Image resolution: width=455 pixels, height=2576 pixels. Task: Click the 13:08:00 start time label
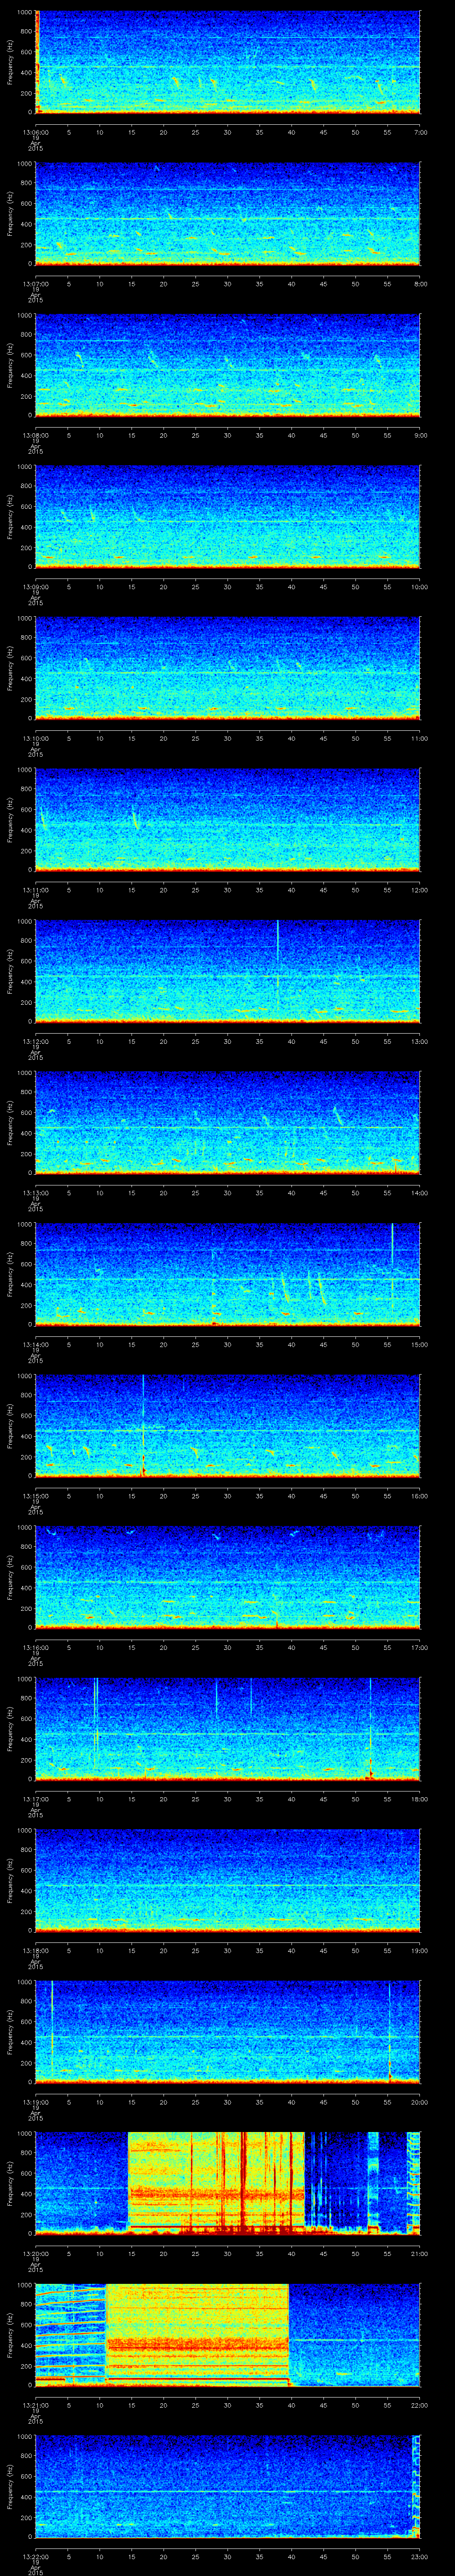pos(35,435)
